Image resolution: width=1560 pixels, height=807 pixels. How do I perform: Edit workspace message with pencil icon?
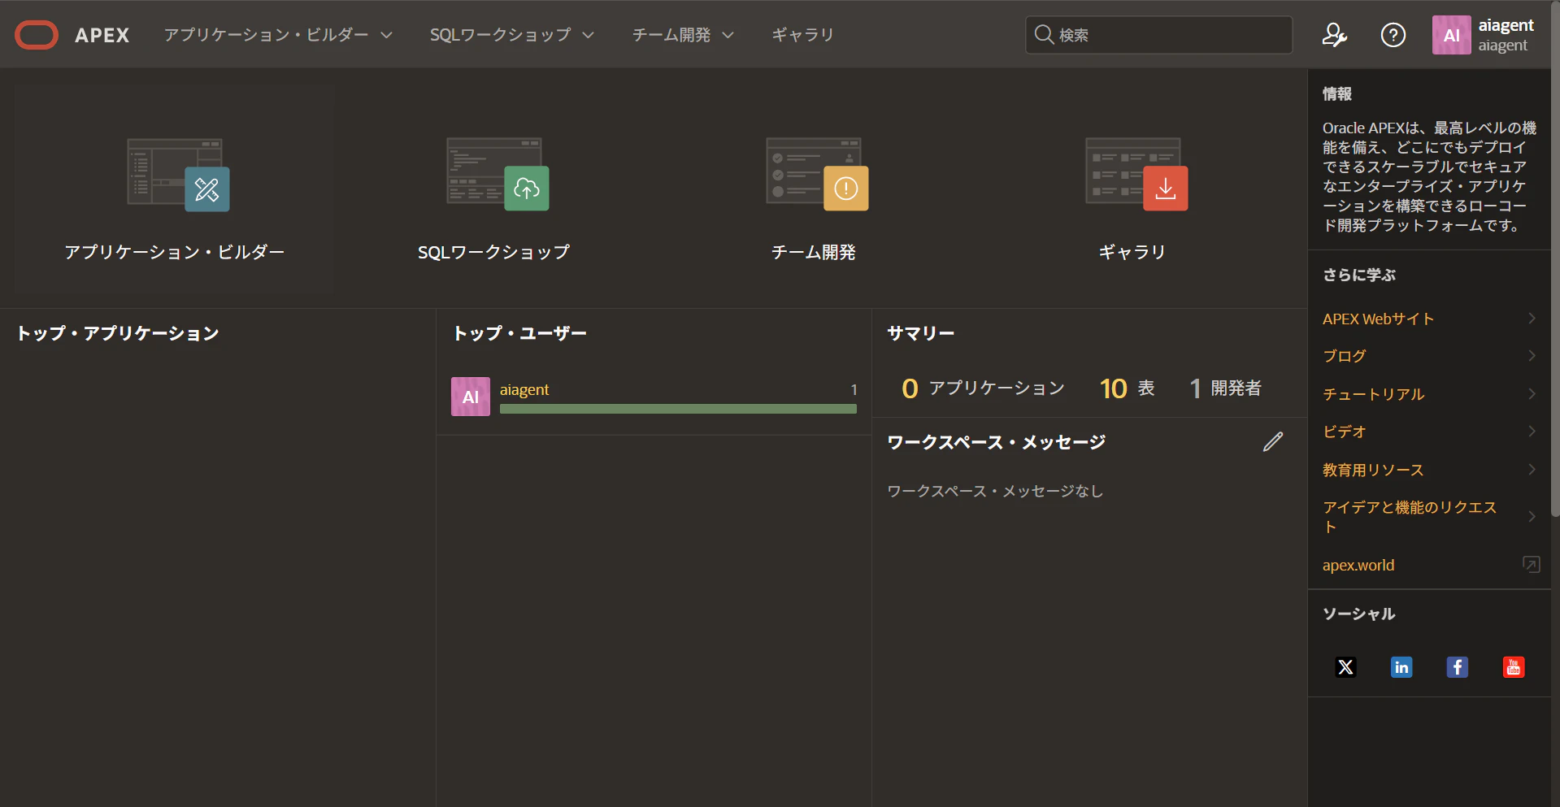1273,441
